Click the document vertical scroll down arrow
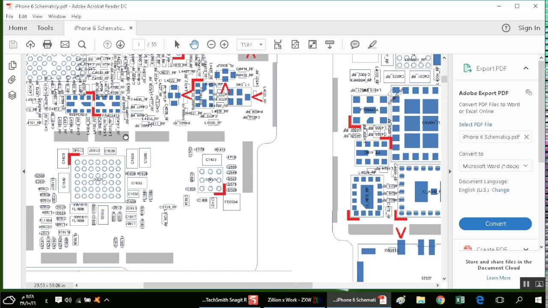This screenshot has width=548, height=308. (x=444, y=278)
